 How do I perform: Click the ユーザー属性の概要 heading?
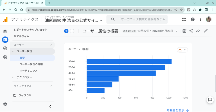tap(100, 31)
